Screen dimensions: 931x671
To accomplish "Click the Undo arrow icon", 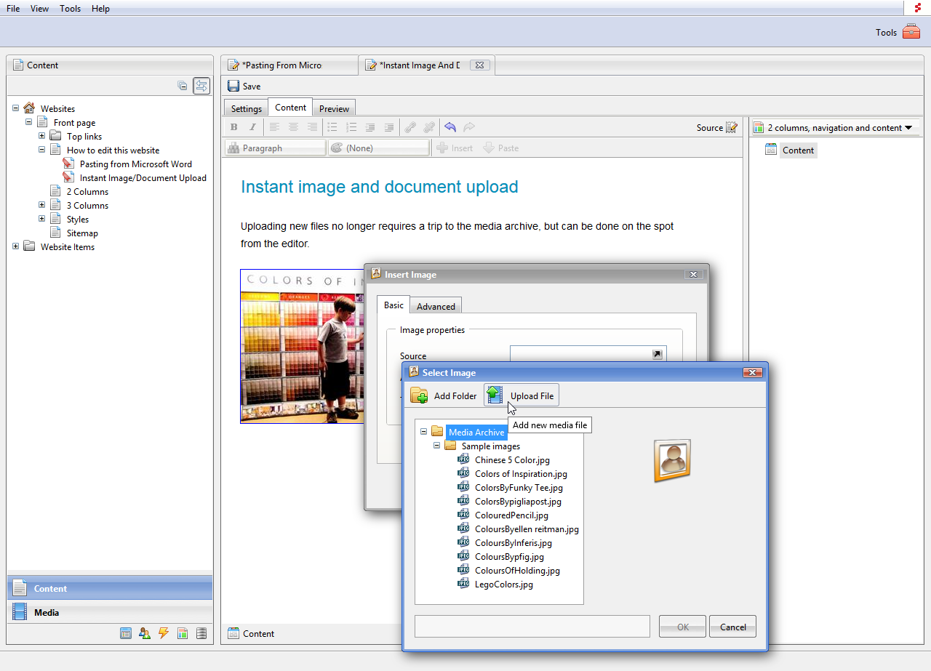I will (450, 126).
